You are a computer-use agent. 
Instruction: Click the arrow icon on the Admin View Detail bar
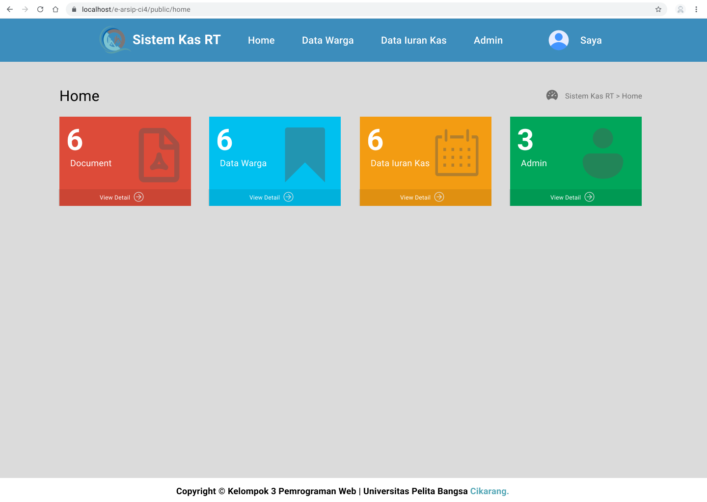click(x=589, y=197)
